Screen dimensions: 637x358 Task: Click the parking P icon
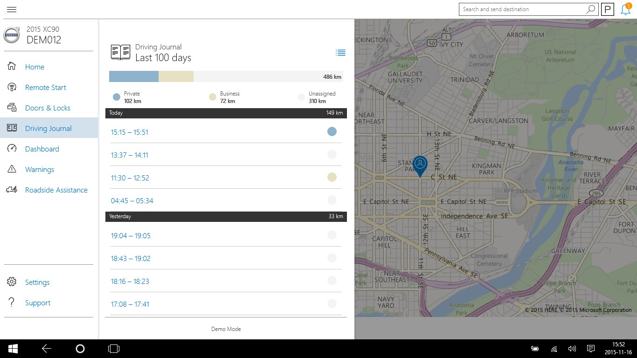pos(608,9)
